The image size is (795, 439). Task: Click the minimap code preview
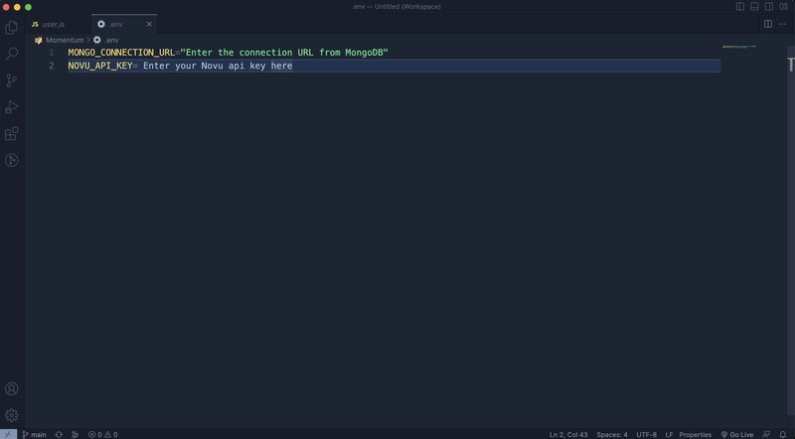pyautogui.click(x=739, y=47)
